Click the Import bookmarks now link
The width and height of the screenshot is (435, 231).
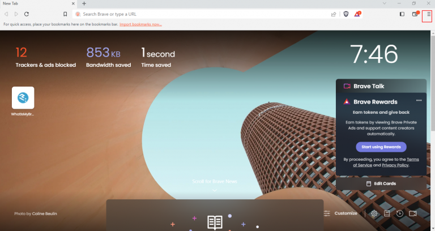coord(140,24)
